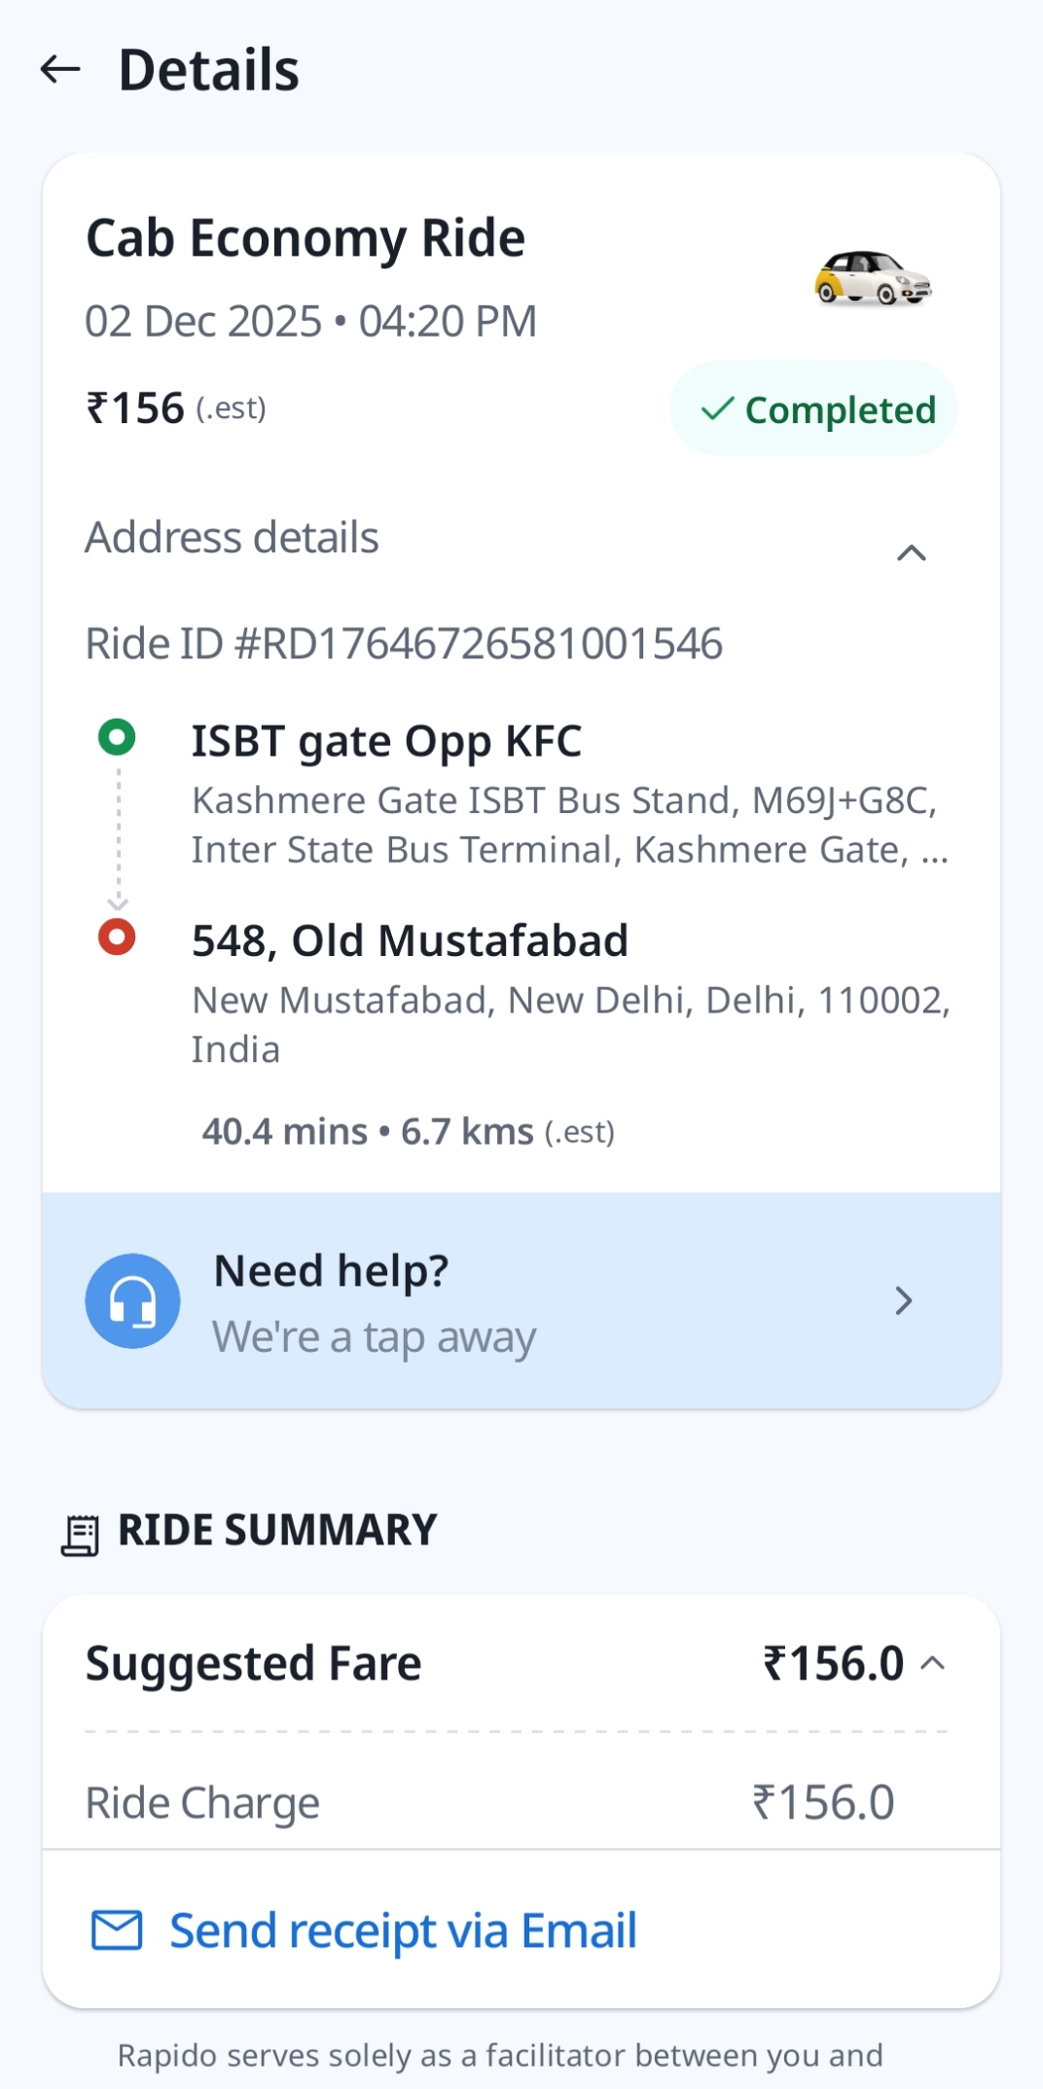The width and height of the screenshot is (1043, 2089).
Task: Tap the green pickup location marker
Action: [117, 737]
